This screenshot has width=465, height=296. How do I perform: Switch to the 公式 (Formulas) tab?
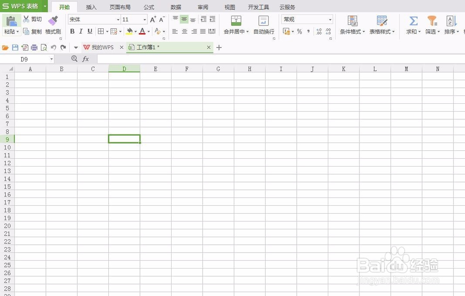point(149,7)
